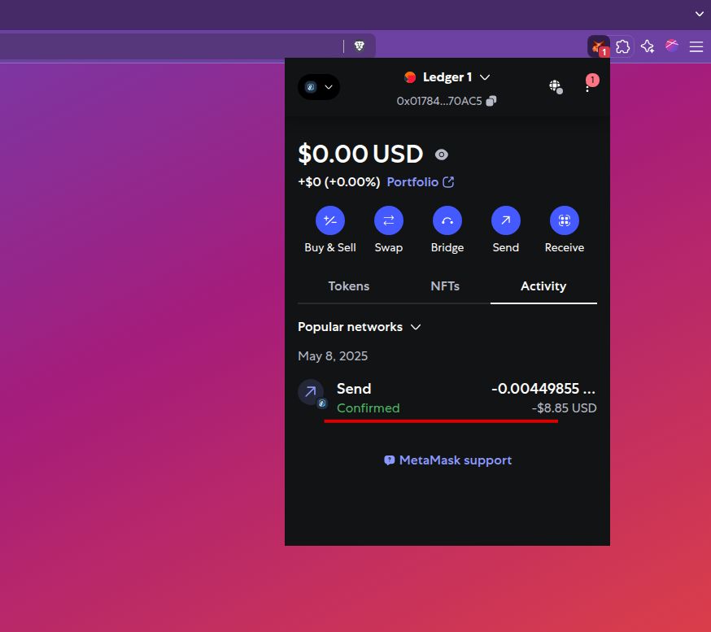711x632 pixels.
Task: Click the external link icon beside Portfolio
Action: pyautogui.click(x=448, y=182)
